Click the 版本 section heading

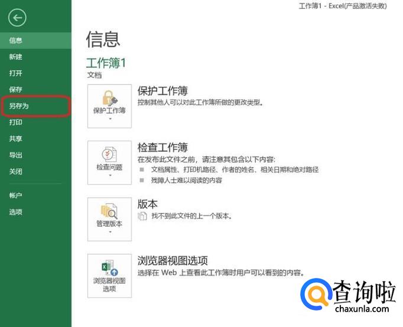(148, 204)
